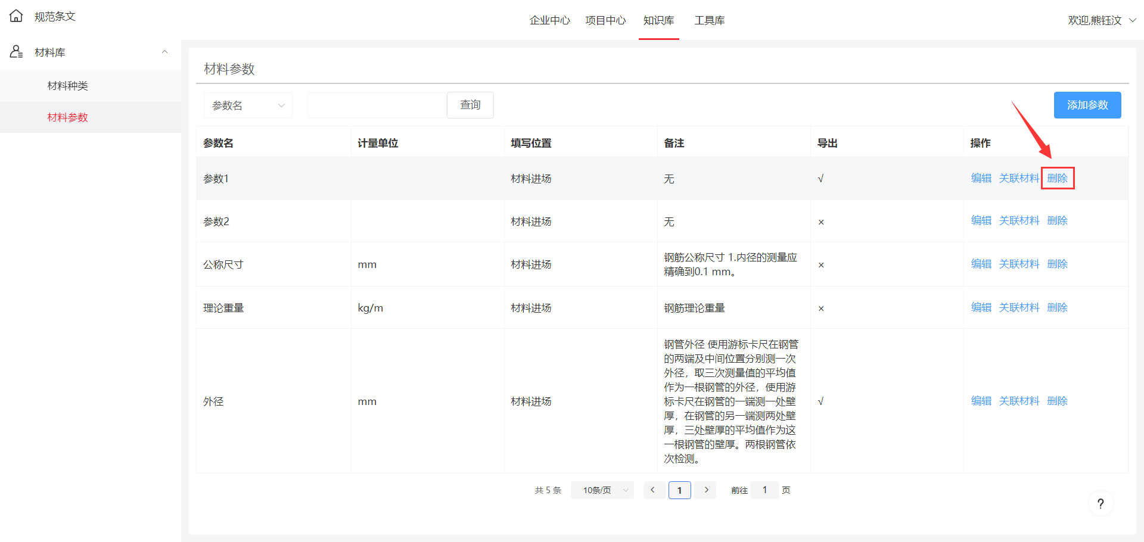Open the 工具库 tab
The height and width of the screenshot is (542, 1144).
[x=709, y=20]
